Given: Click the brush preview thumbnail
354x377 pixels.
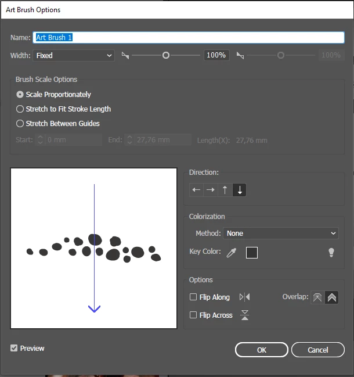Looking at the screenshot, I should click(93, 249).
